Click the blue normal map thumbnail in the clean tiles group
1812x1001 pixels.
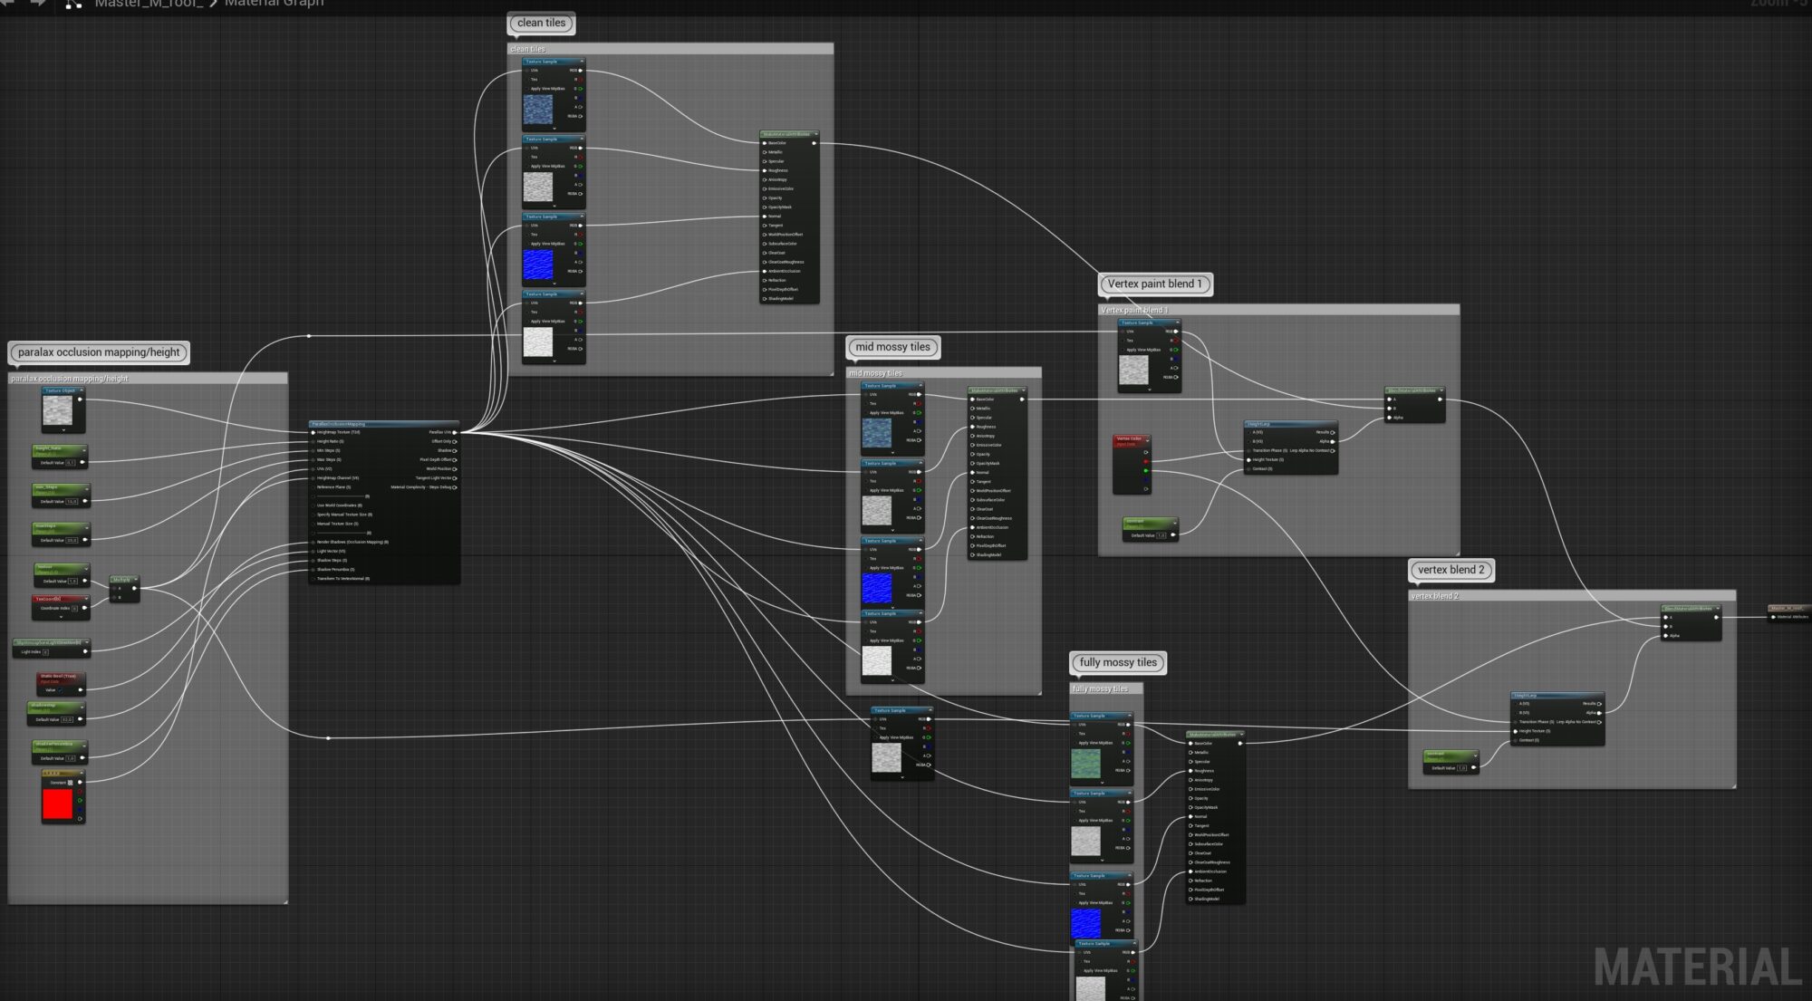pos(538,265)
